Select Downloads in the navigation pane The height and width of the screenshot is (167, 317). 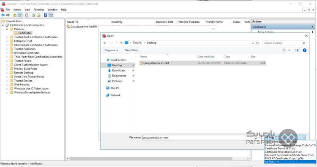pyautogui.click(x=119, y=70)
